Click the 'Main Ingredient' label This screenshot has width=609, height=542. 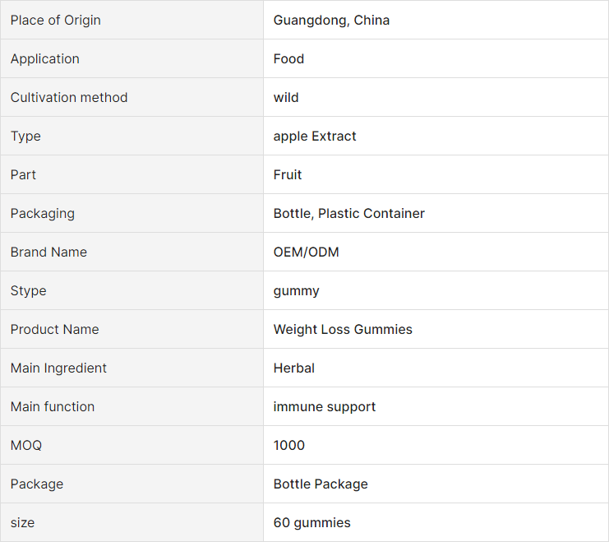tap(58, 368)
